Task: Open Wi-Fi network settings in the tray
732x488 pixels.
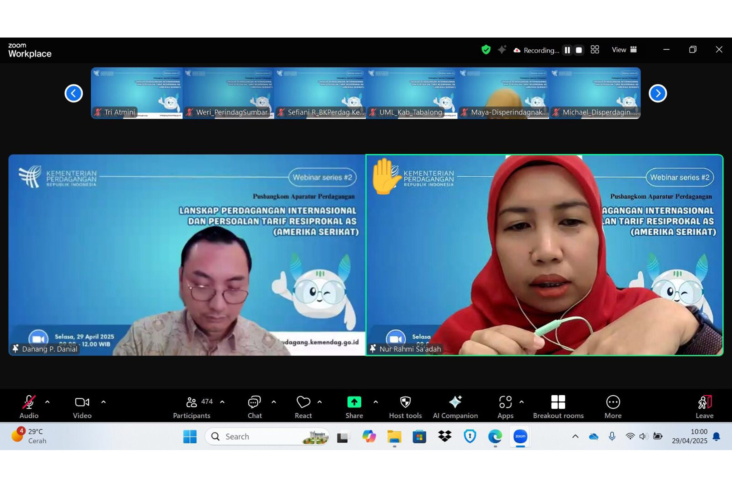Action: click(x=630, y=437)
